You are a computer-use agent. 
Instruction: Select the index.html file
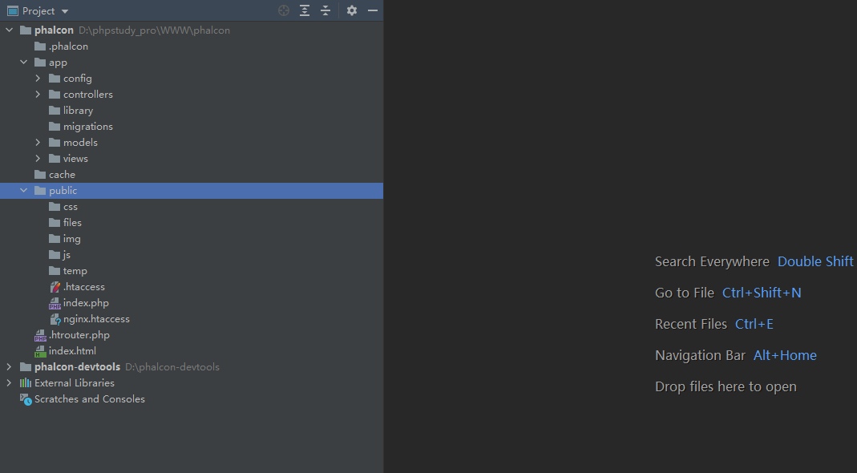point(72,351)
